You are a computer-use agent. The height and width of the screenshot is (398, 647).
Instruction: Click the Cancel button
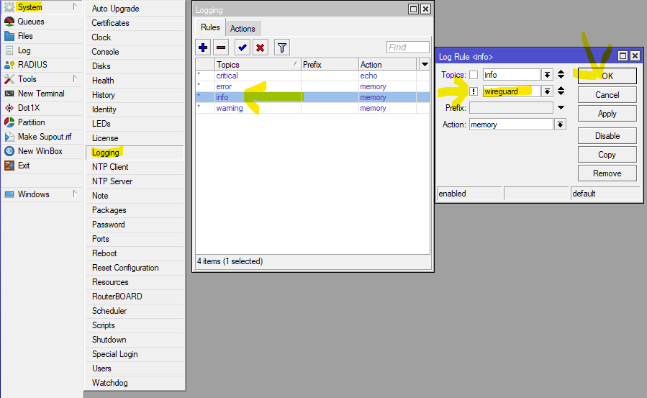coord(607,95)
